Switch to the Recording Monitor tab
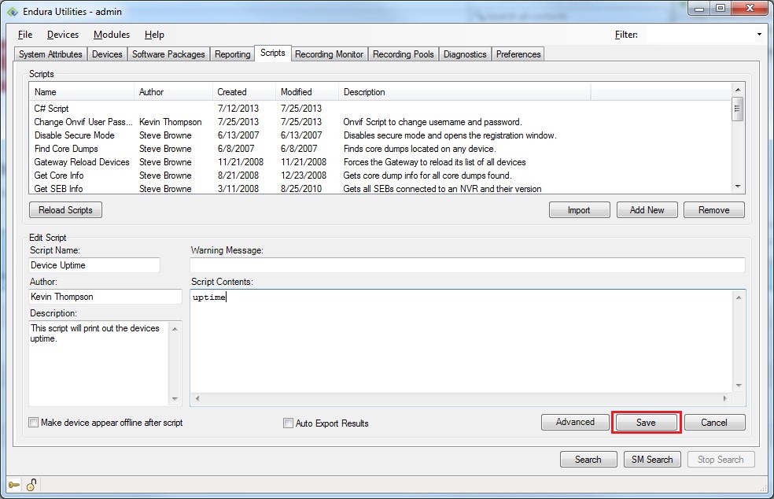The width and height of the screenshot is (774, 499). 330,54
